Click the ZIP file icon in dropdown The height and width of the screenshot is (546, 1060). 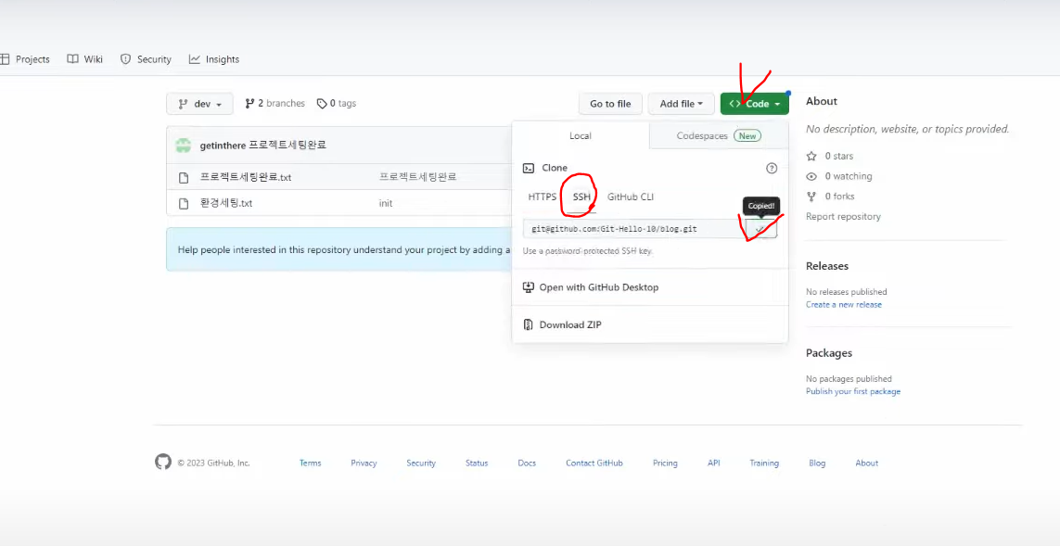click(x=529, y=325)
